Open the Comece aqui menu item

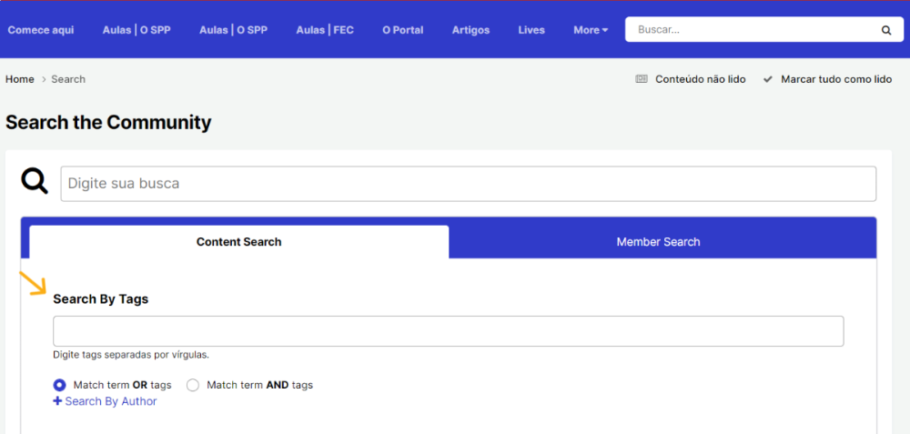[41, 30]
